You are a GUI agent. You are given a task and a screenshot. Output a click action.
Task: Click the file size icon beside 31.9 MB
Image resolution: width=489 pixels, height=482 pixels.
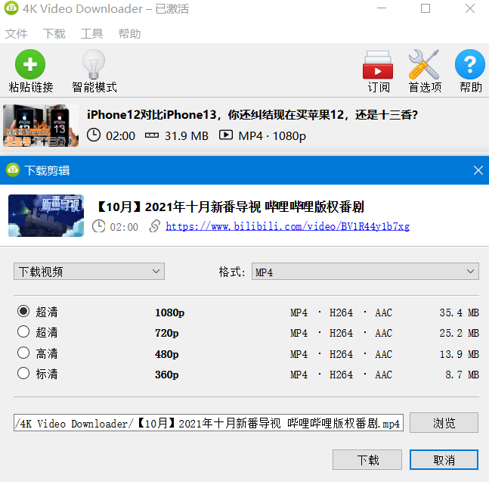pyautogui.click(x=152, y=135)
